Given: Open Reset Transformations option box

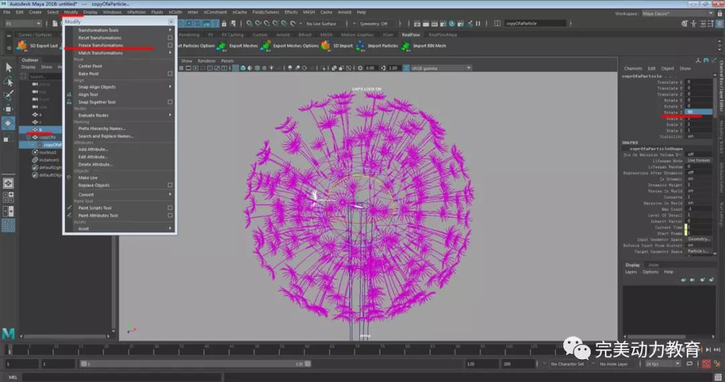Looking at the screenshot, I should pos(170,38).
